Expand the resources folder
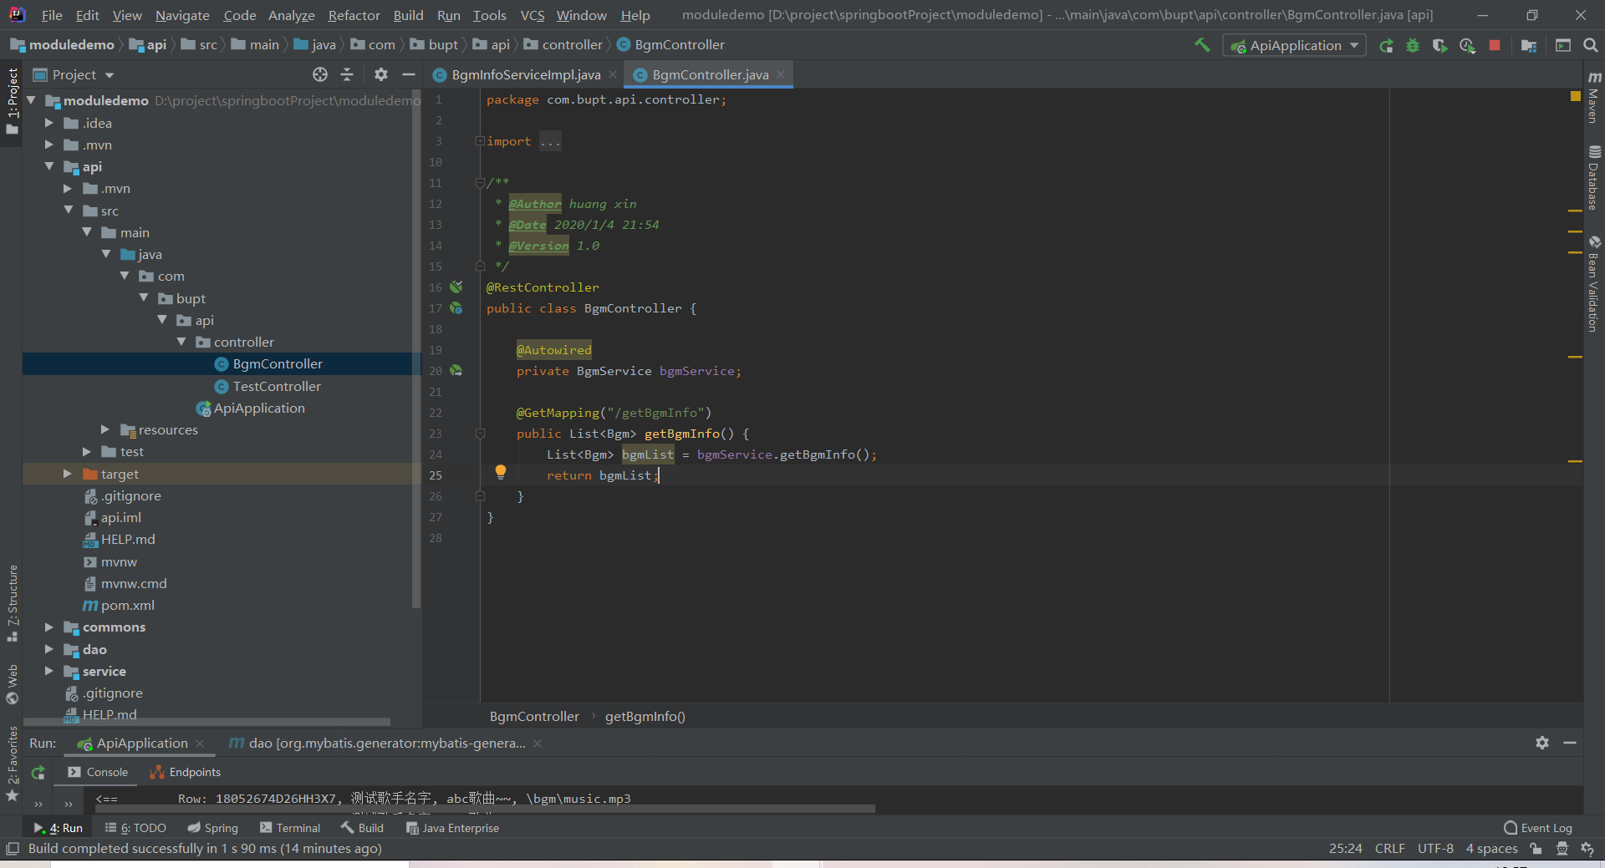Image resolution: width=1605 pixels, height=868 pixels. click(x=105, y=429)
